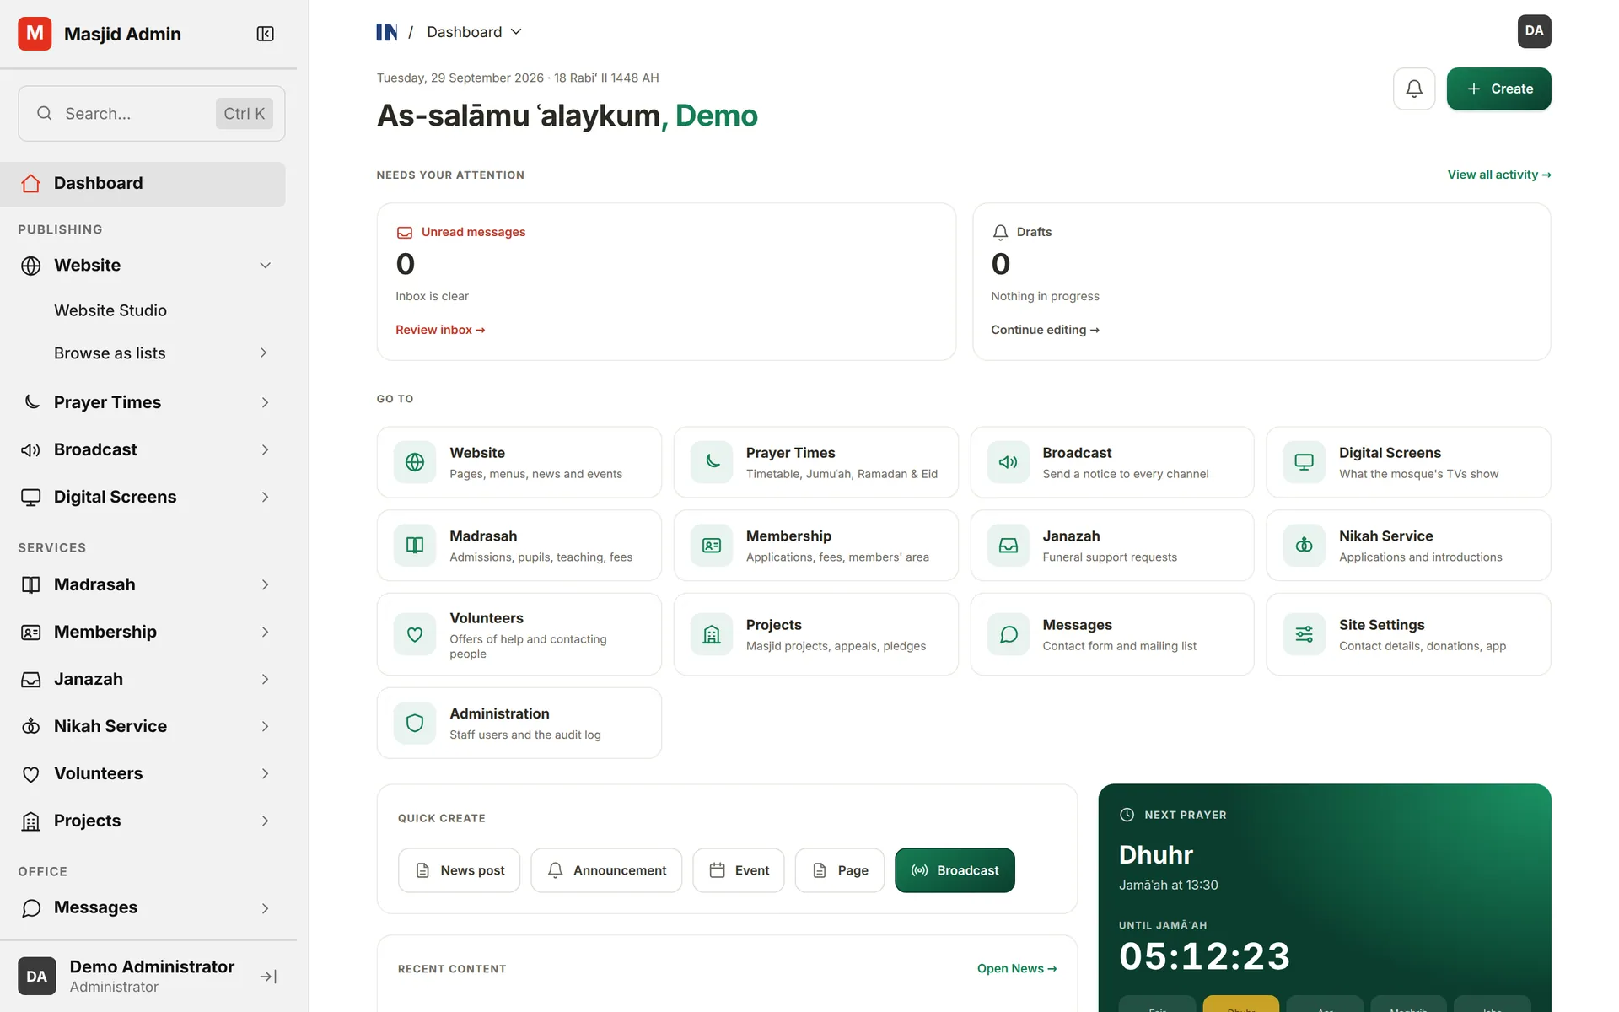Click the book icon on the Madrasah card
The width and height of the screenshot is (1619, 1012).
coord(415,546)
